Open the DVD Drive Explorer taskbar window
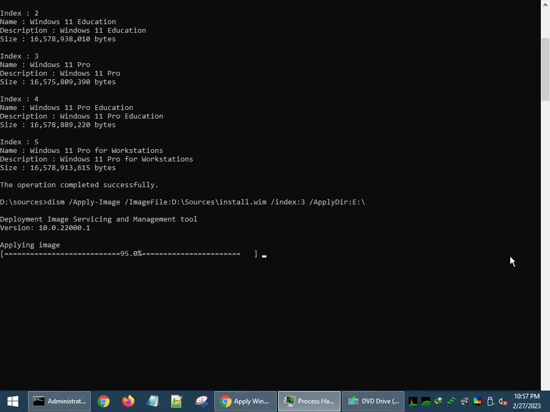This screenshot has height=412, width=550. (373, 401)
